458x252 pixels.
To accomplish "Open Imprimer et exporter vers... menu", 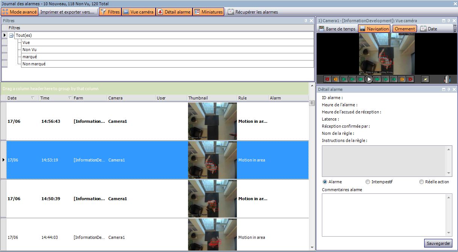I will tap(67, 12).
